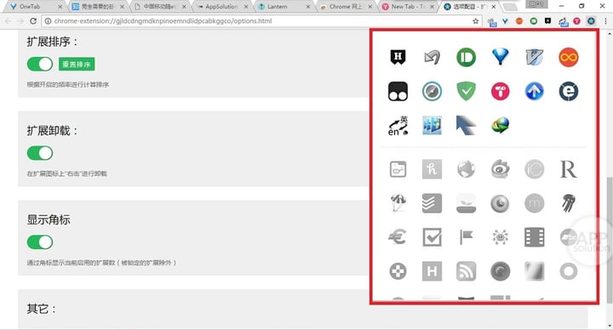The image size is (613, 330).
Task: Click the browser reload button
Action: pos(33,21)
